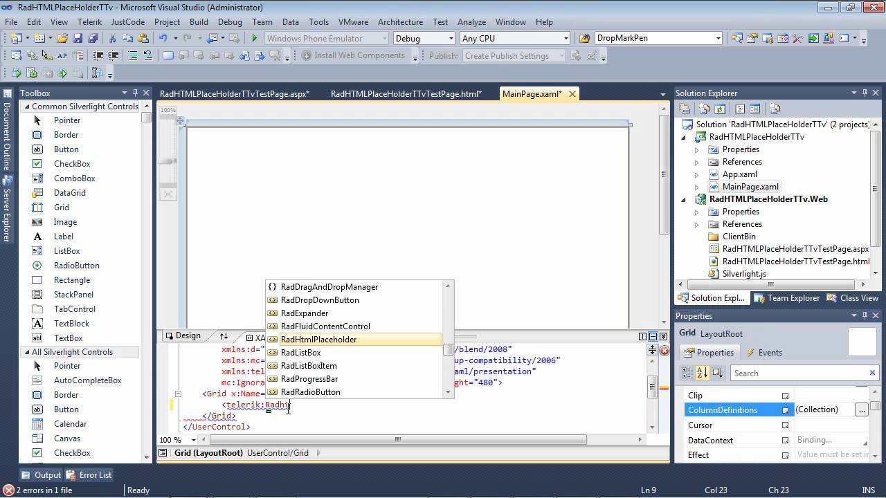
Task: Open the Any CPU platform dropdown
Action: click(566, 39)
